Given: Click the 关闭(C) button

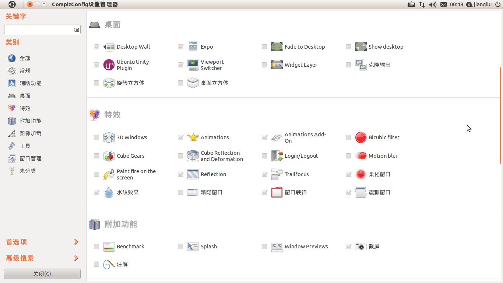Looking at the screenshot, I should coord(42,274).
